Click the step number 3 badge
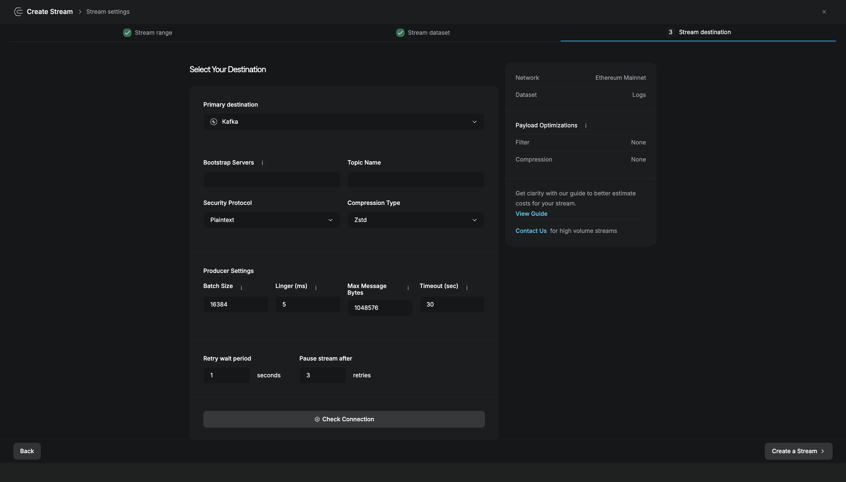This screenshot has width=846, height=482. tap(670, 32)
